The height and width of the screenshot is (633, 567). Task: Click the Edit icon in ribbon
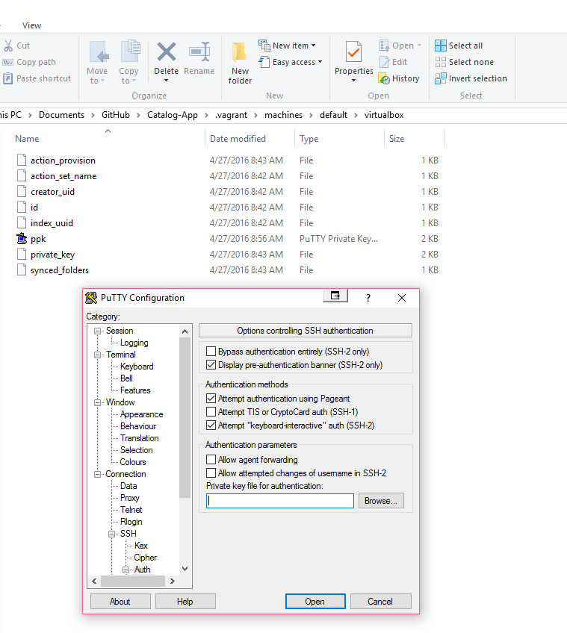(384, 62)
